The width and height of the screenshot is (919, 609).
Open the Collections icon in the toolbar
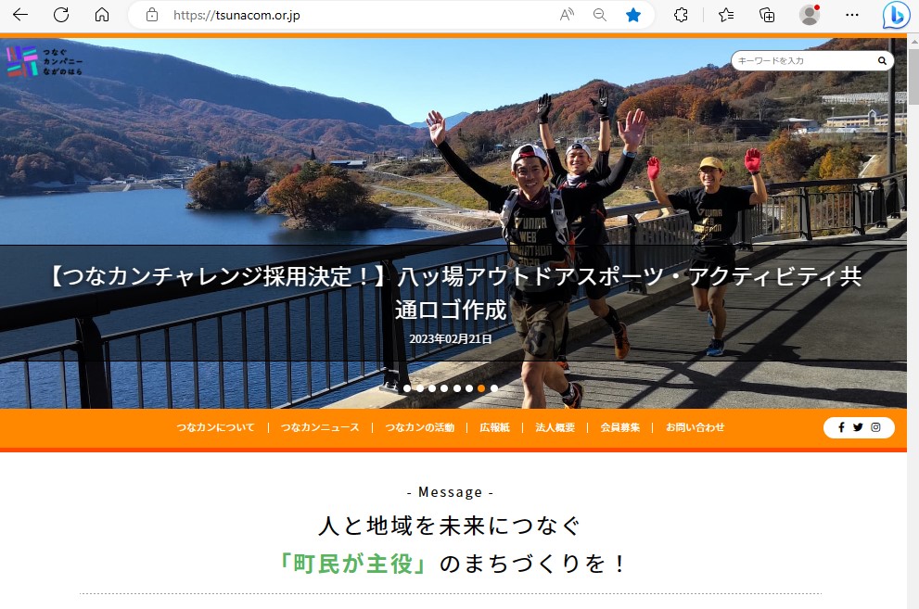point(767,15)
